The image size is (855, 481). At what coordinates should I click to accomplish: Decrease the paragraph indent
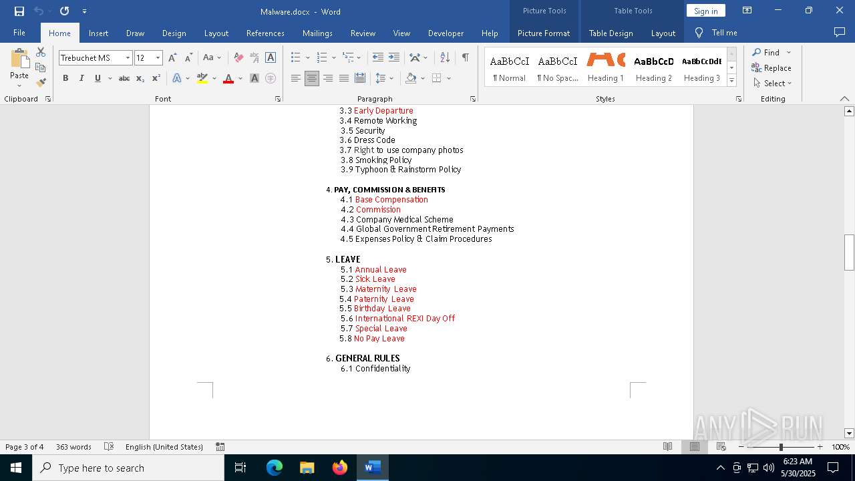(378, 58)
